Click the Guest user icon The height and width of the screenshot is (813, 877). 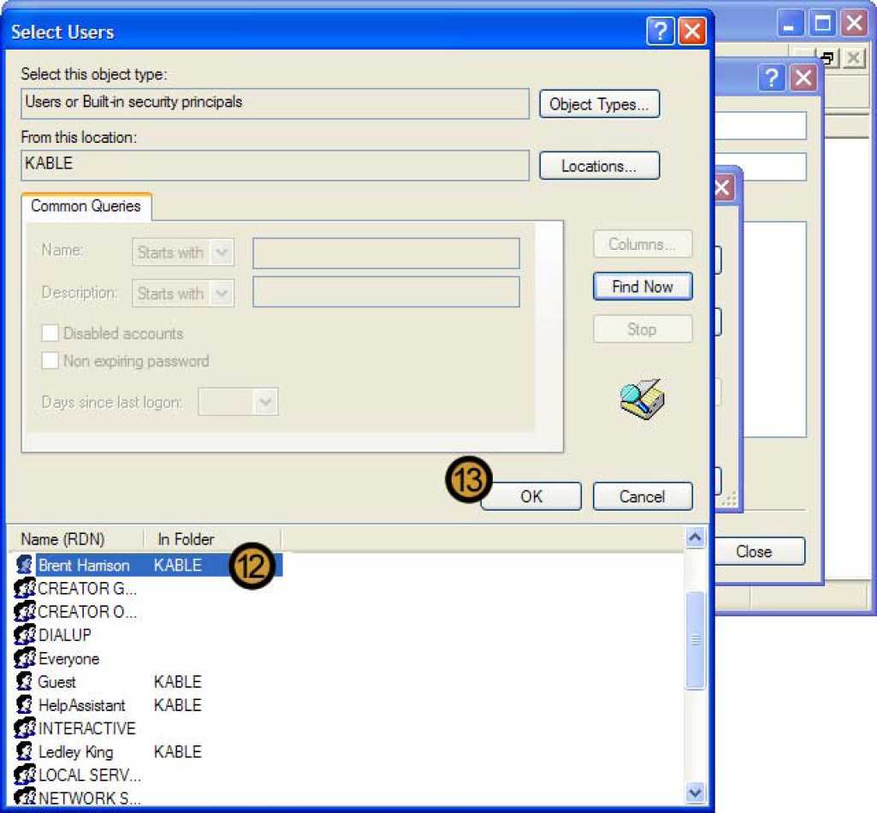click(24, 681)
